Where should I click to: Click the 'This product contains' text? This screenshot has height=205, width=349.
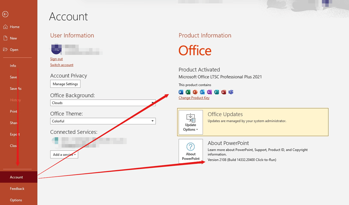coord(195,85)
